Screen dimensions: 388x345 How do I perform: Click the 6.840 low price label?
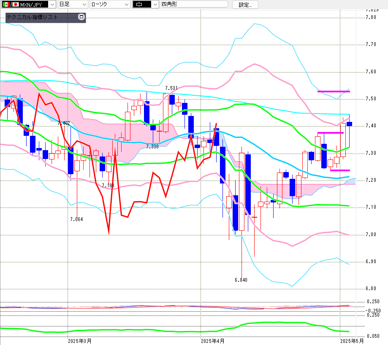(241, 280)
